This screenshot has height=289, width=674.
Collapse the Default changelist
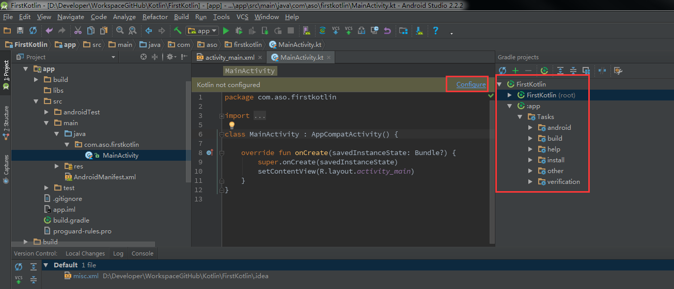click(46, 265)
